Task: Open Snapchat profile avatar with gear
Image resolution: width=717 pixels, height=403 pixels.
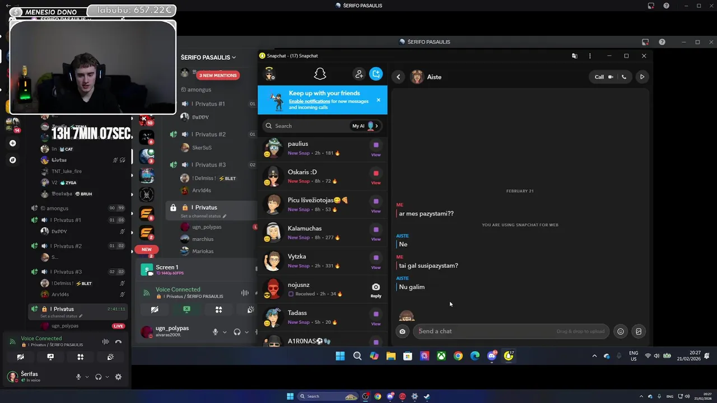Action: (x=269, y=74)
